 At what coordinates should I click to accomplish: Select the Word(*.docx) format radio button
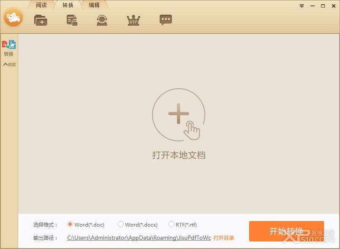tap(120, 224)
